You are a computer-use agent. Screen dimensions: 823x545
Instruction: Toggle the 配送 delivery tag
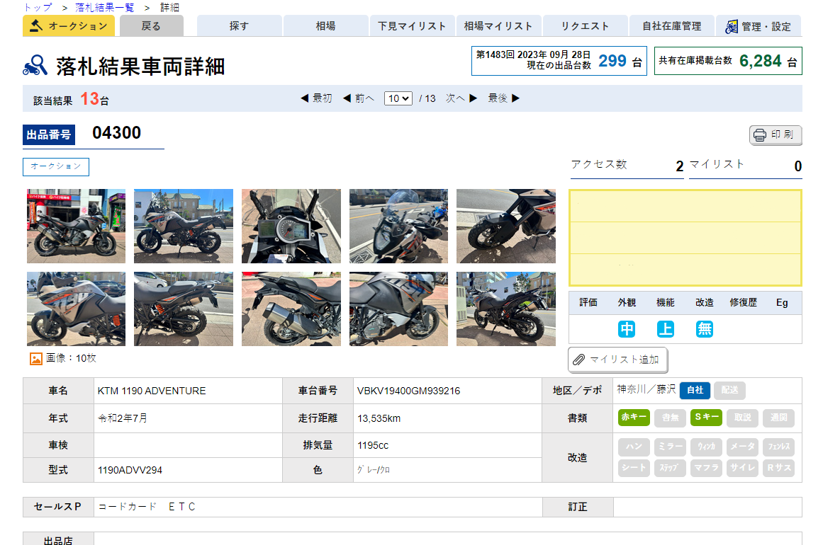pos(729,391)
